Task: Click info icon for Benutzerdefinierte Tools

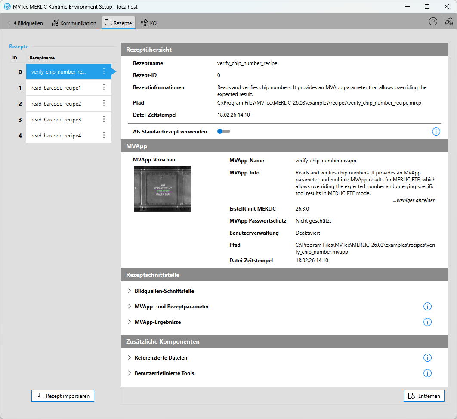Action: [x=427, y=373]
